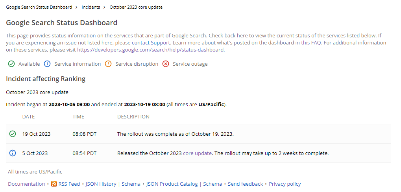Click the Send feedback link
The width and height of the screenshot is (401, 192).
[x=245, y=184]
